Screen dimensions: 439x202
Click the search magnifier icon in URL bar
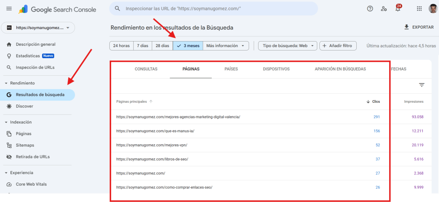[117, 9]
